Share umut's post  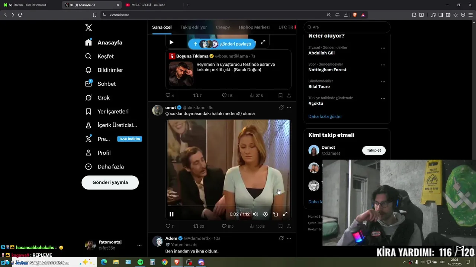click(289, 226)
